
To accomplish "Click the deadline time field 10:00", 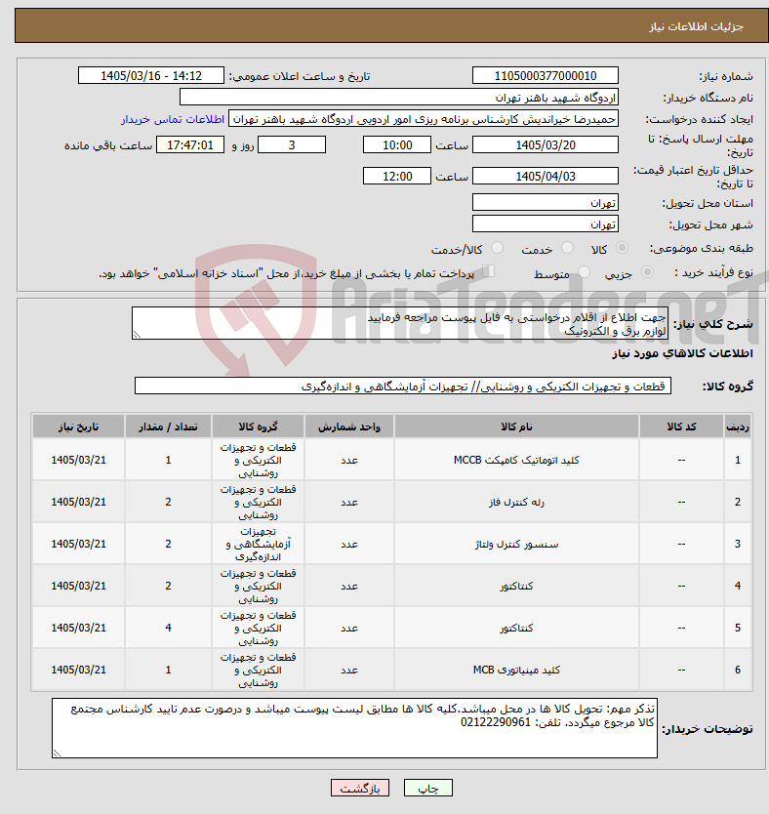I will point(397,144).
